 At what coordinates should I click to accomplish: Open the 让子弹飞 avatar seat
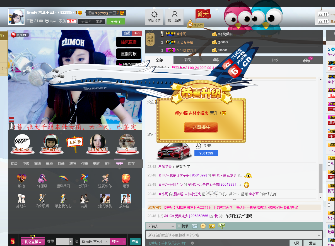tap(98, 142)
